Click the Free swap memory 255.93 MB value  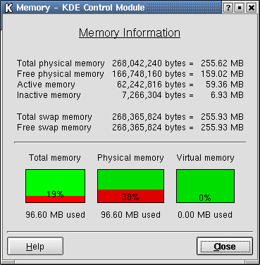click(222, 128)
